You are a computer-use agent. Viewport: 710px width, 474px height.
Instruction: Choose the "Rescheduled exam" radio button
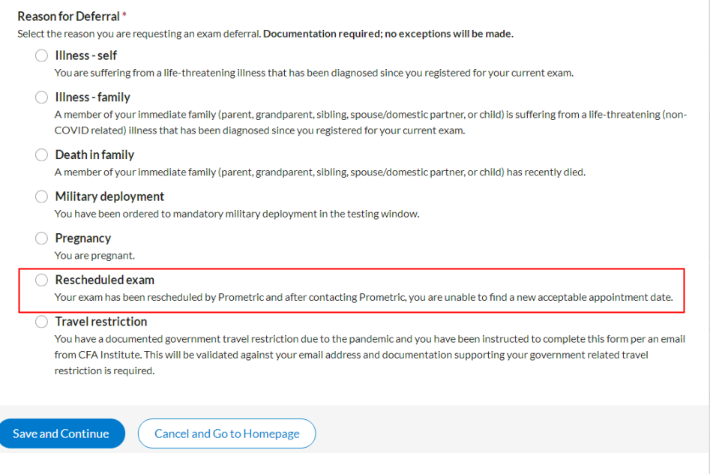tap(41, 280)
